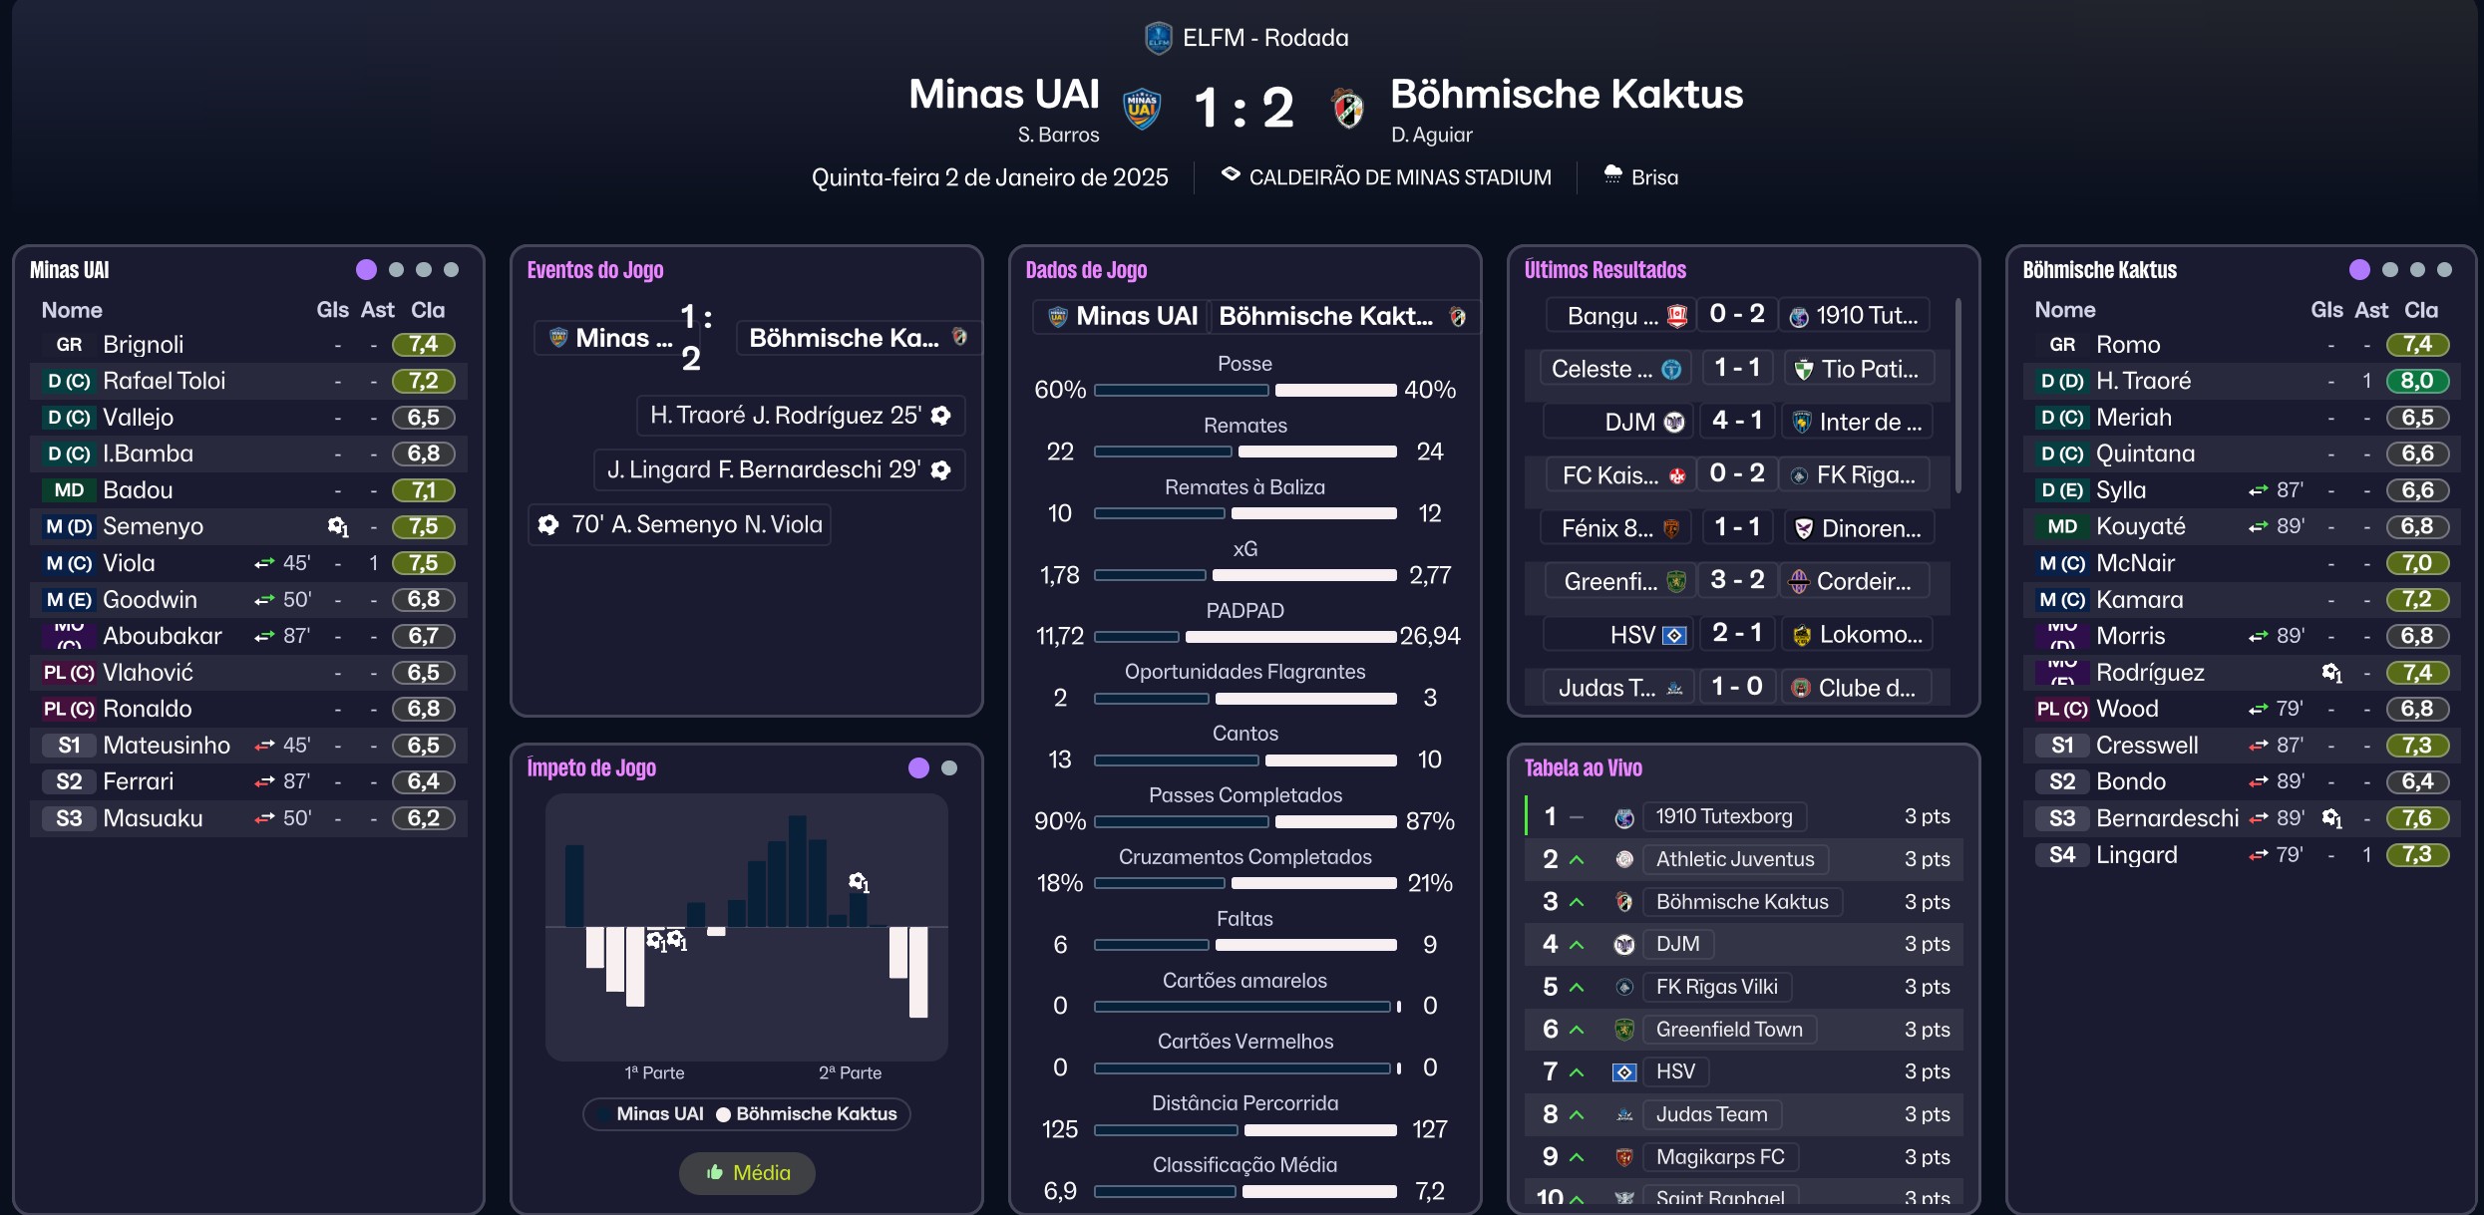Click the goal marker in Ímpeto de Jogo chart
This screenshot has width=2484, height=1215.
[x=859, y=882]
